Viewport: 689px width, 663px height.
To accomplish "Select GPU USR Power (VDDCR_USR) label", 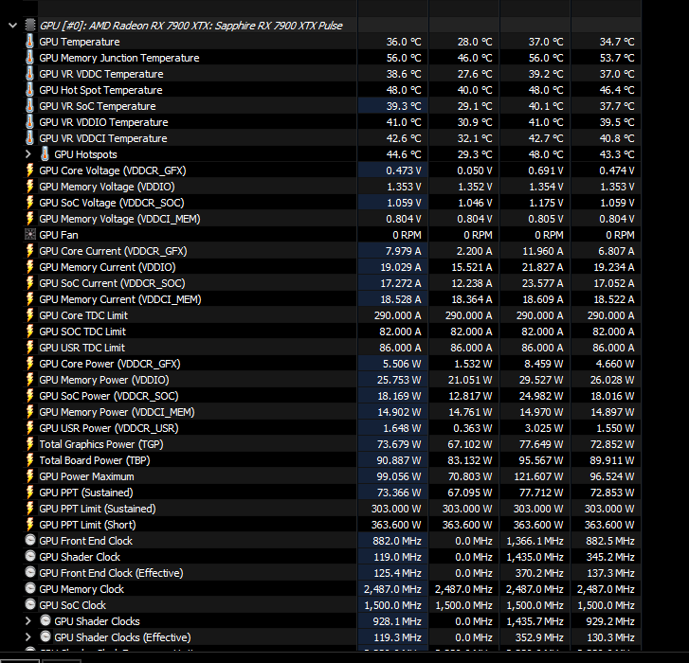I will tap(109, 428).
